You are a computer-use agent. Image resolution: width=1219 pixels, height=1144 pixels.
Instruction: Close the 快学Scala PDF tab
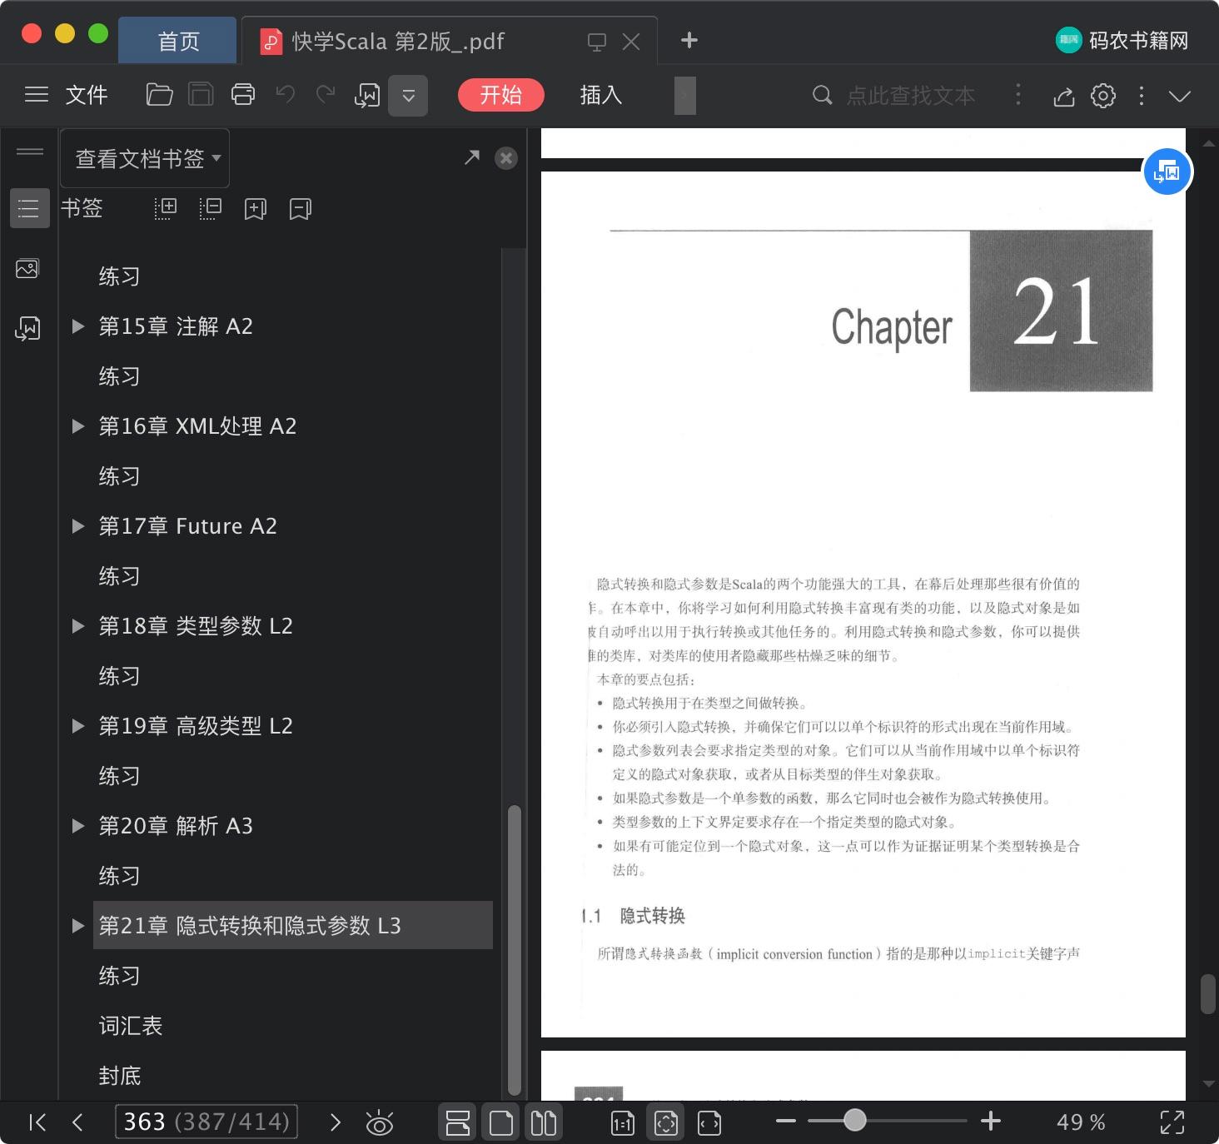tap(631, 42)
